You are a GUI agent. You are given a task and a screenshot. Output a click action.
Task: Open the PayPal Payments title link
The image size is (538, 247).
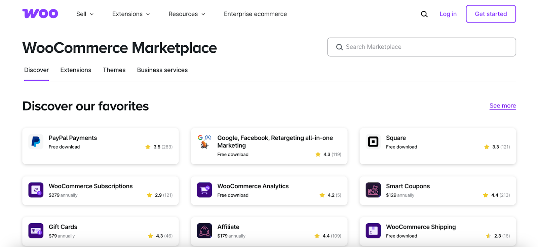[73, 138]
